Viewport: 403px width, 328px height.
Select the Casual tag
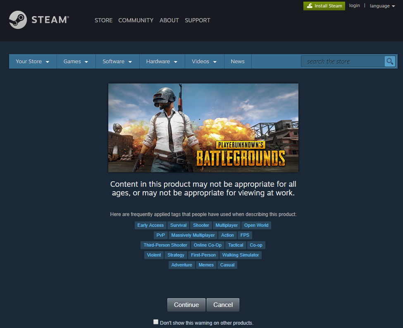point(227,265)
